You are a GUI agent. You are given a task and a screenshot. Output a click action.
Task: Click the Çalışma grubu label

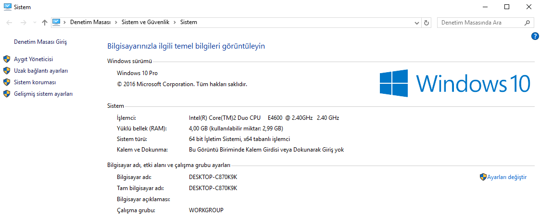click(x=137, y=210)
